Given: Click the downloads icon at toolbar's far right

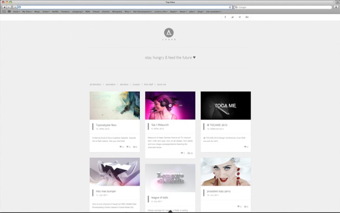Looking at the screenshot, I should tap(336, 7).
